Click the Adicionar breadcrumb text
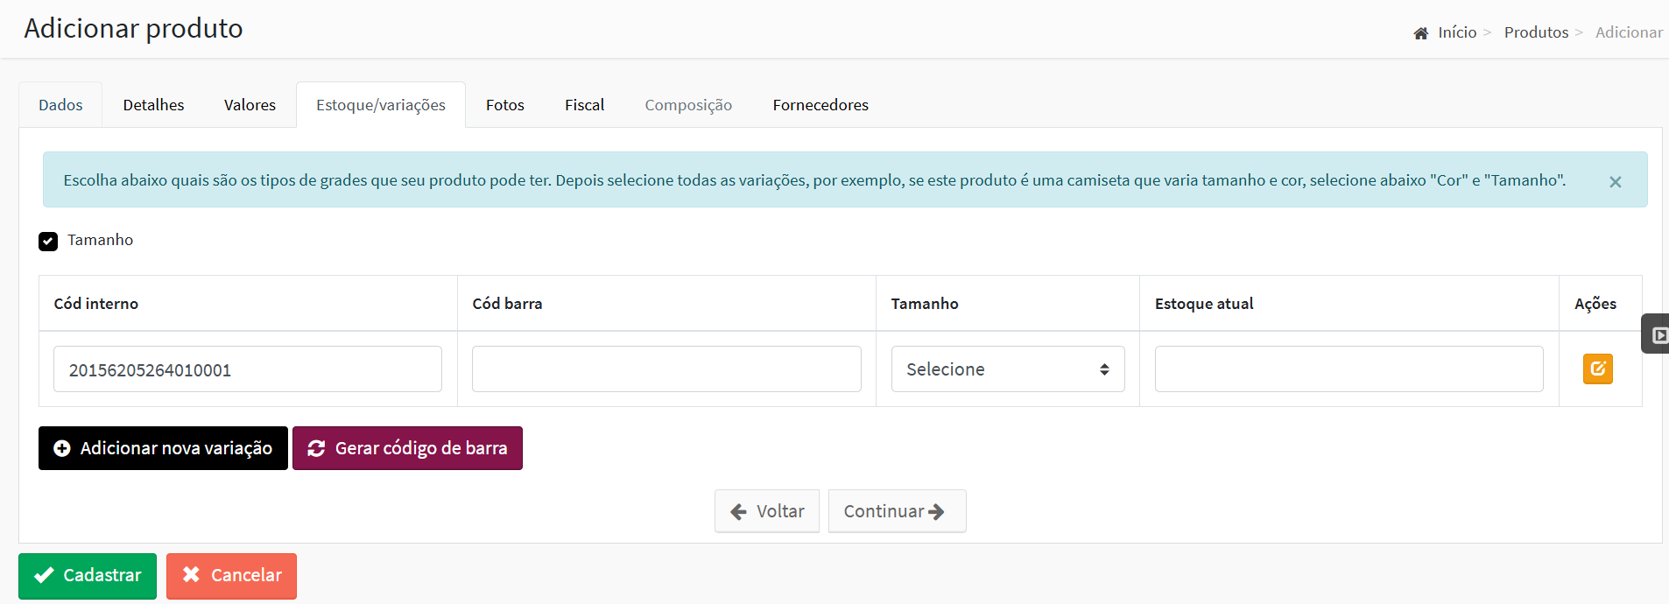 click(1629, 32)
